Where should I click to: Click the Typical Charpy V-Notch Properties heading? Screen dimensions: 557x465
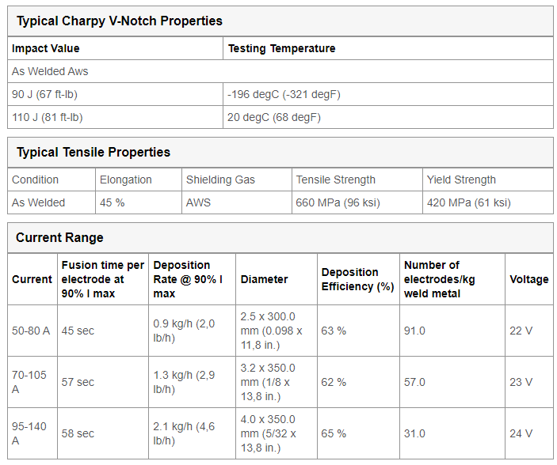point(120,21)
